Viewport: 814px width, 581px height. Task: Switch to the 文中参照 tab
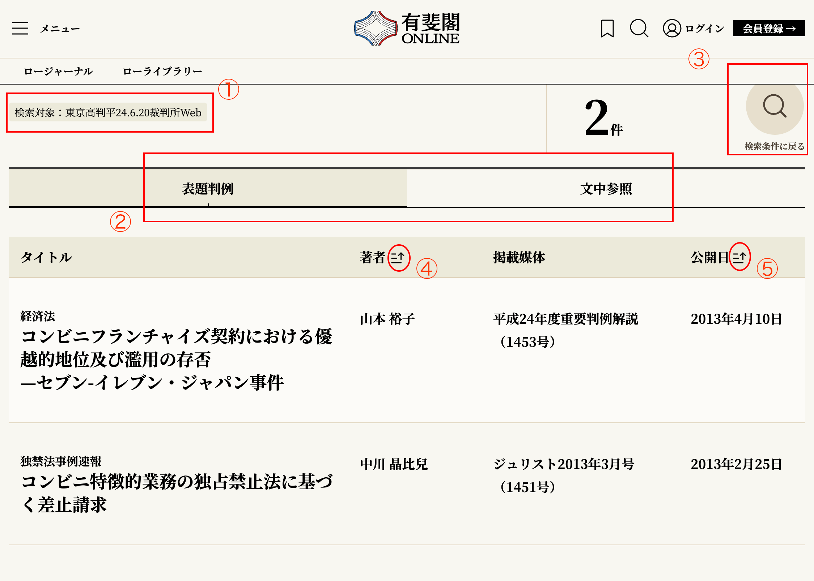(x=606, y=189)
